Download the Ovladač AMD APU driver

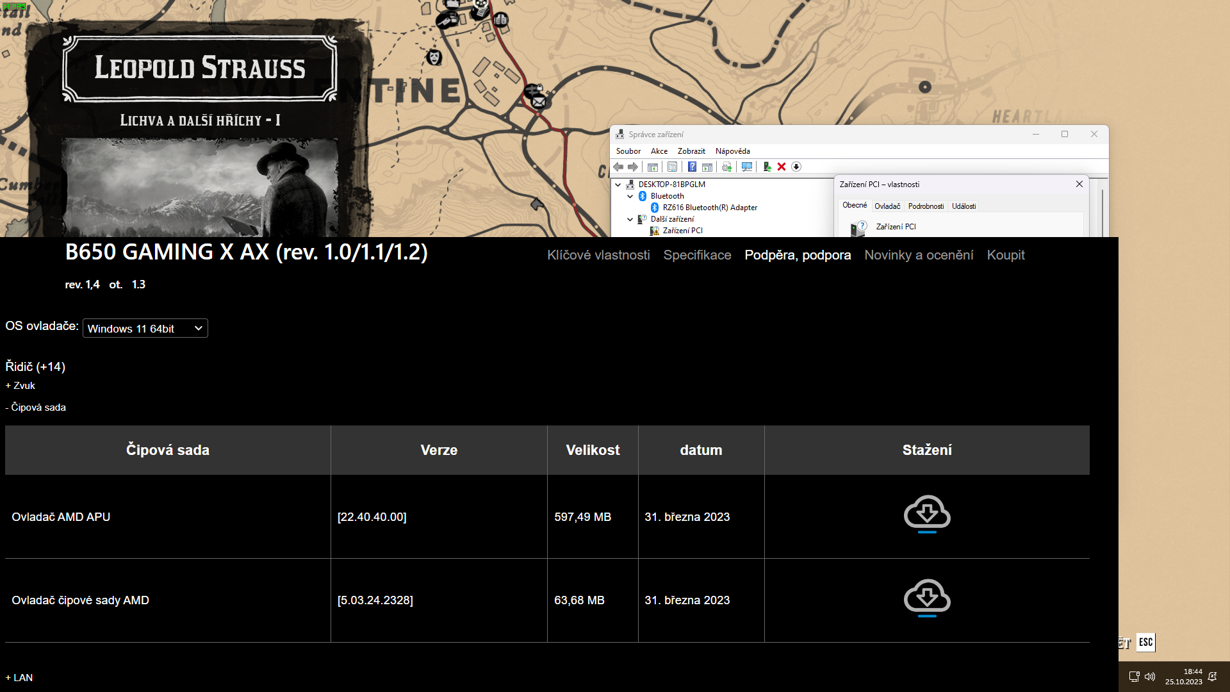tap(927, 514)
